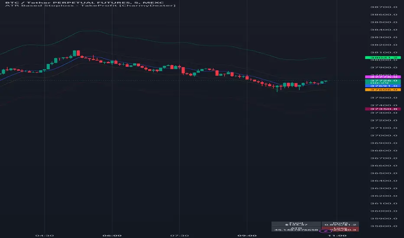This screenshot has width=404, height=238.
Task: Click the orange 37606.0 price label
Action: [x=383, y=90]
